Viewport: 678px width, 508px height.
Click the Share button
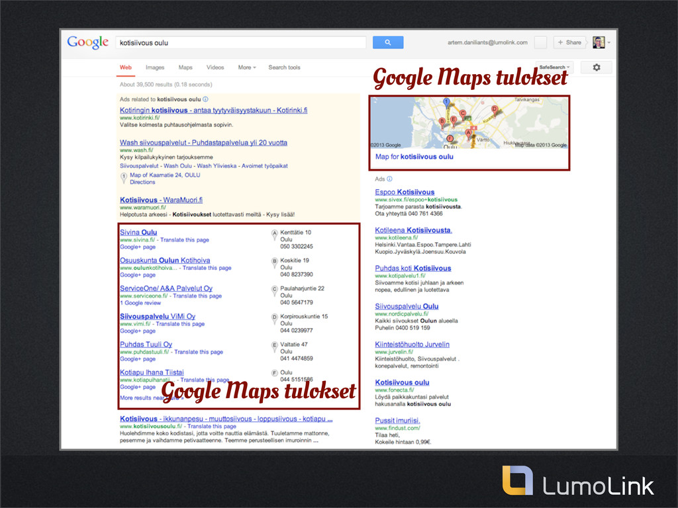click(569, 42)
